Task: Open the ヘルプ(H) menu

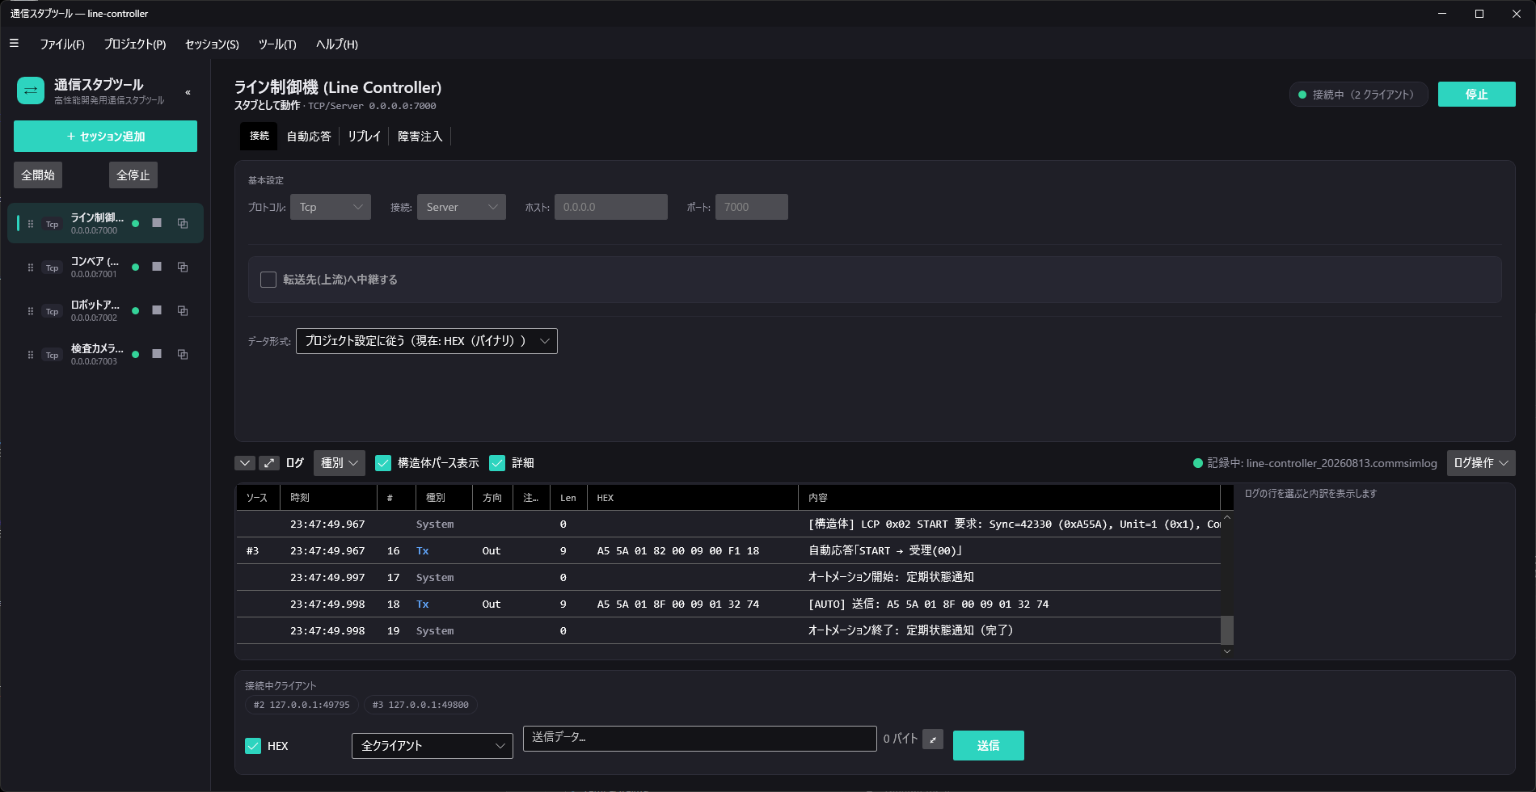Action: [x=337, y=44]
